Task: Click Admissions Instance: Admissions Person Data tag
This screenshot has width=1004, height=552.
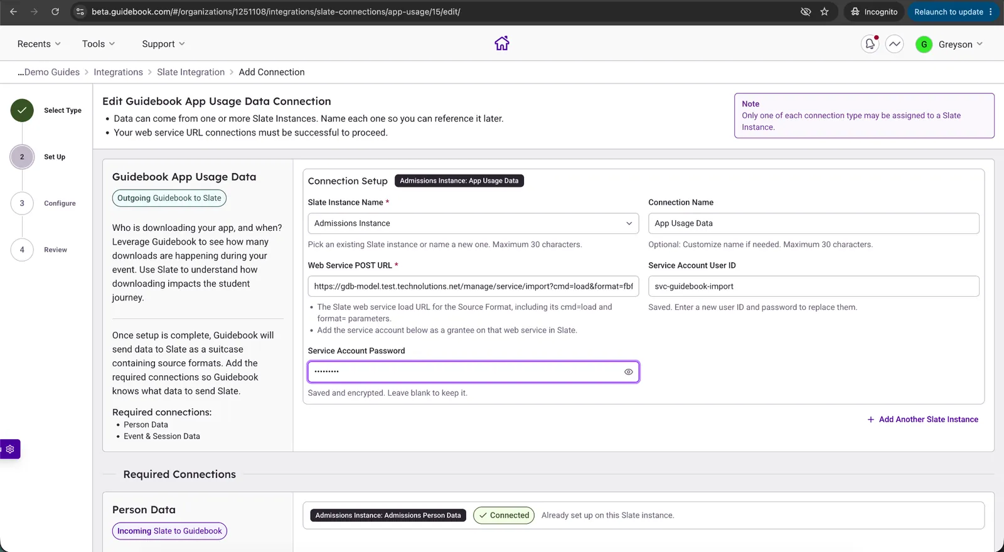Action: click(x=388, y=516)
